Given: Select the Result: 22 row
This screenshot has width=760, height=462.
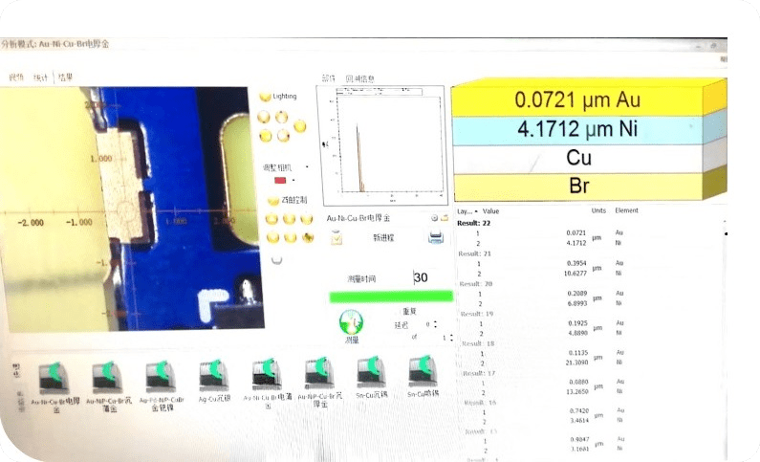Looking at the screenshot, I should coord(474,224).
